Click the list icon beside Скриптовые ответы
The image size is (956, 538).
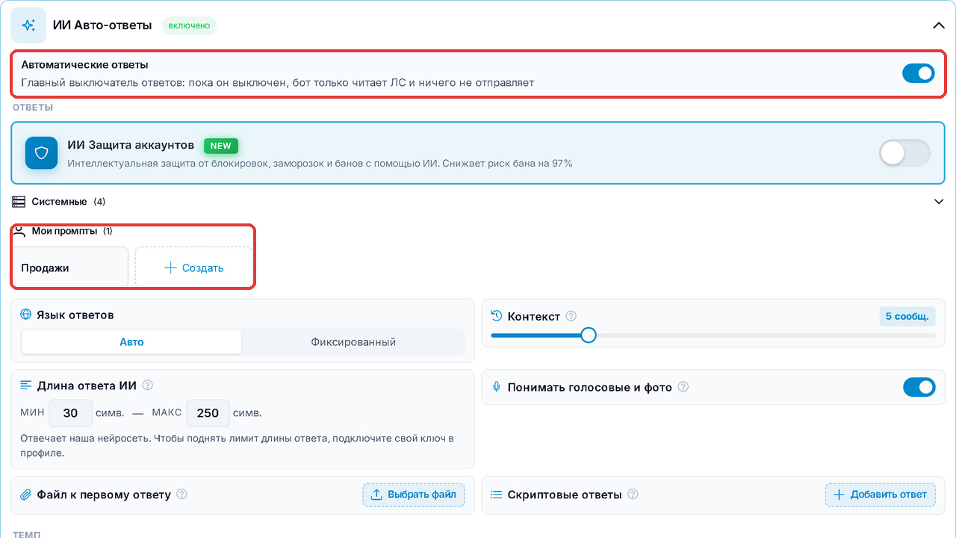(x=497, y=495)
